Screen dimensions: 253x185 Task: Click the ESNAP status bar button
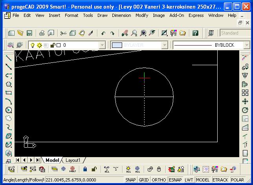pos(175,180)
